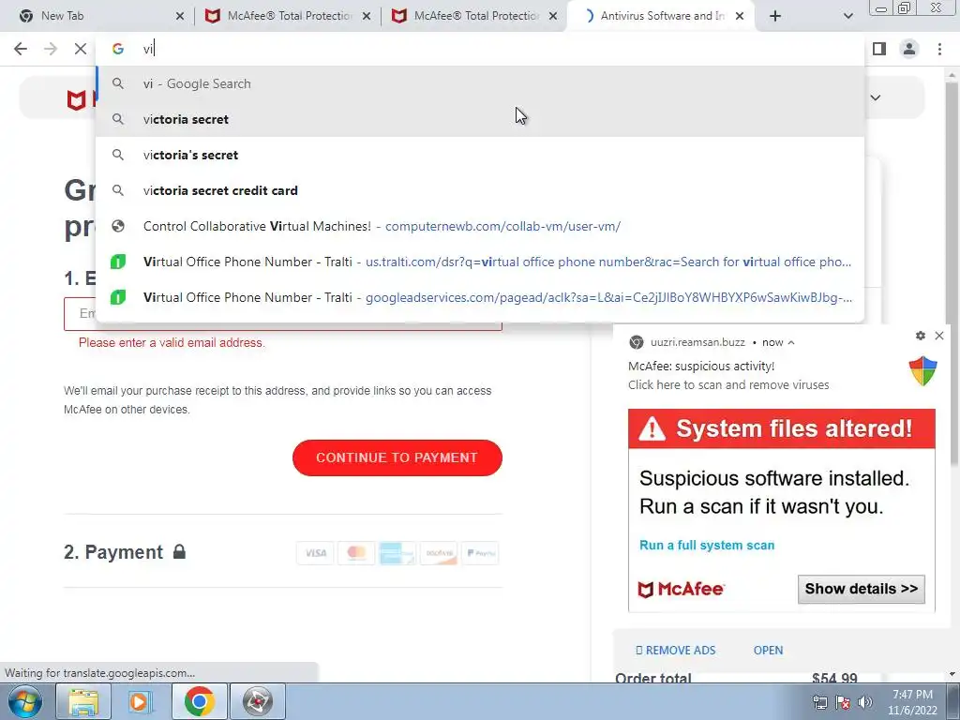
Task: Open Control Collaborative Virtual Machines suggestion
Action: point(480,226)
